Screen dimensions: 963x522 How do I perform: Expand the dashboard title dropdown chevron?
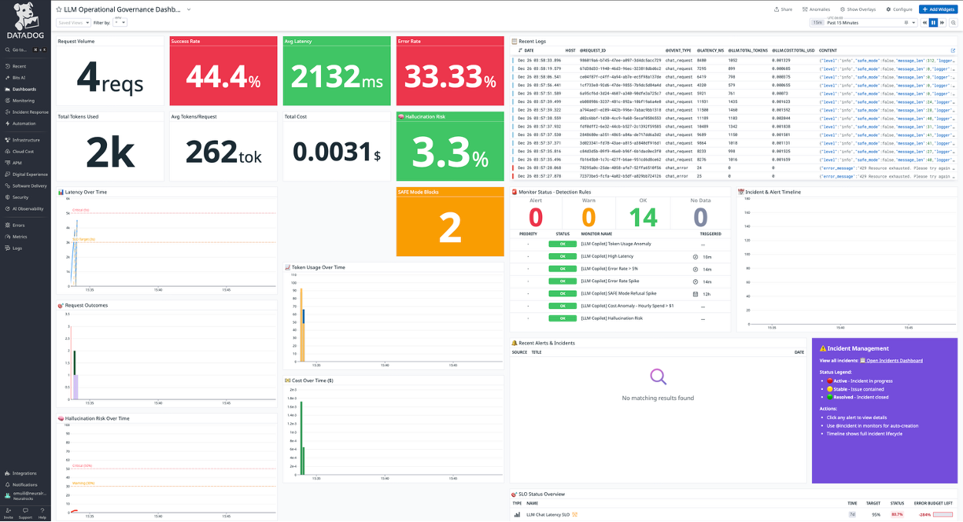(x=189, y=9)
